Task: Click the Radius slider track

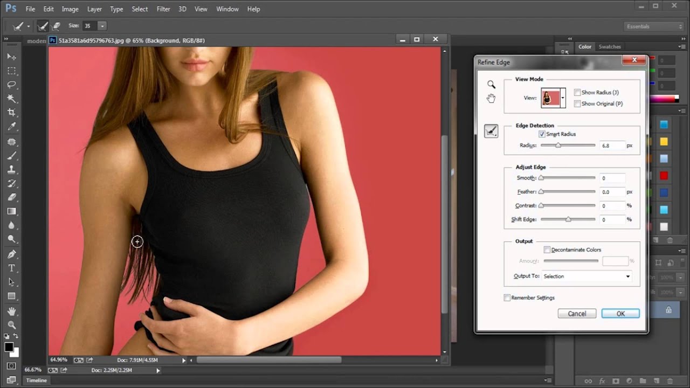Action: click(568, 145)
